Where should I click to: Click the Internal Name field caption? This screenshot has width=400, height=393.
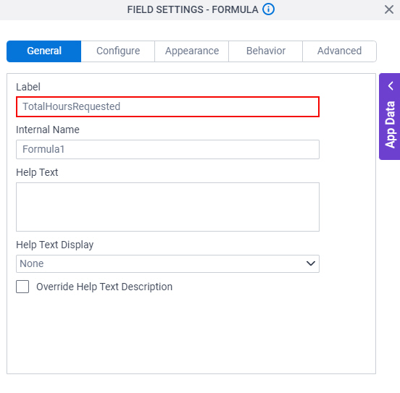[x=48, y=130]
